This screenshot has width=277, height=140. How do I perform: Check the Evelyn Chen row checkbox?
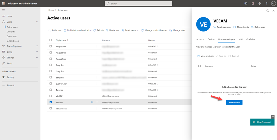(51, 84)
